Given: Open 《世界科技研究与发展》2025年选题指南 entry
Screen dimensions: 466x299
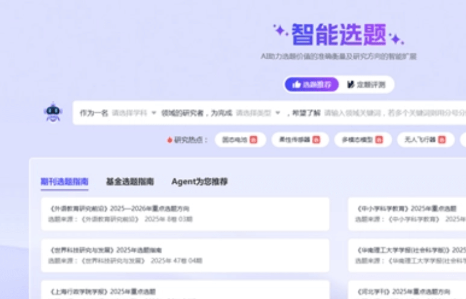Looking at the screenshot, I should pyautogui.click(x=185, y=255).
